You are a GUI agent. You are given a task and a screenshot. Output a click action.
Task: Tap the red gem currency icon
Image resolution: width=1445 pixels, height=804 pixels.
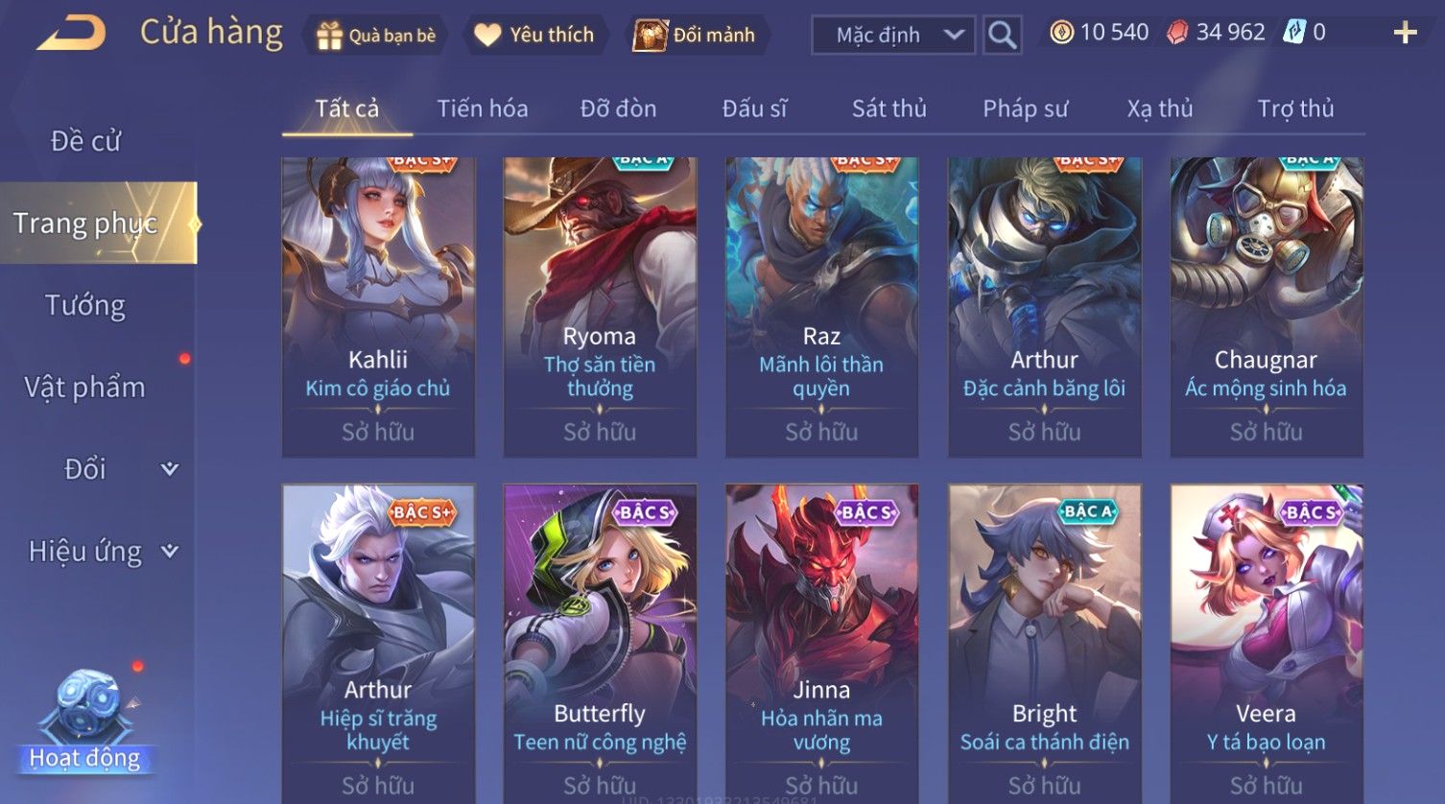(1177, 33)
